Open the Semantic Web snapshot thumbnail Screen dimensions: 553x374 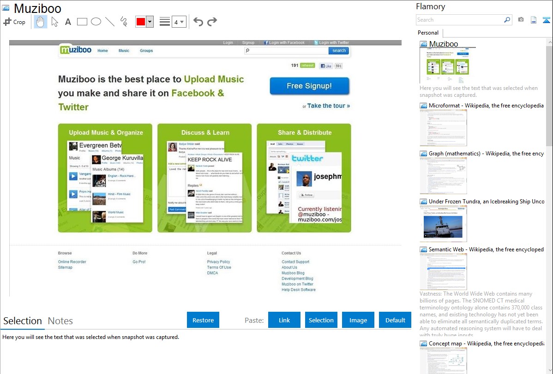(443, 271)
